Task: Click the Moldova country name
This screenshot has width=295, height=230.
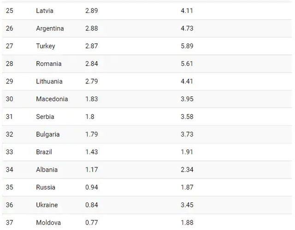Action: (48, 223)
